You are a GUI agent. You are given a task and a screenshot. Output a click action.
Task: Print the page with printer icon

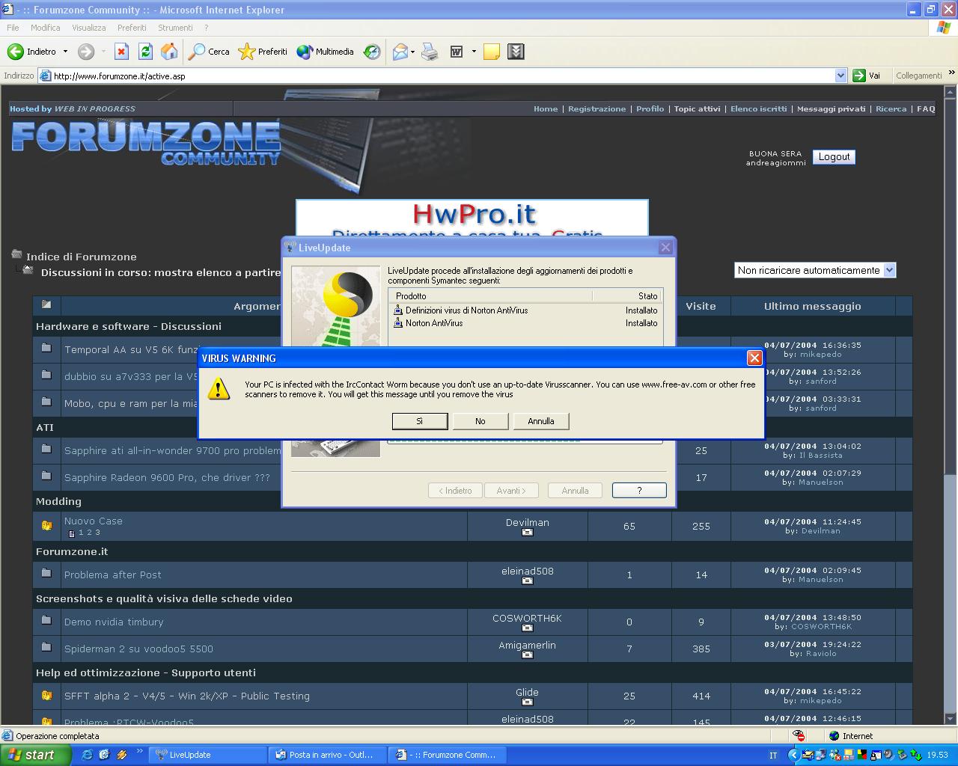[x=430, y=52]
